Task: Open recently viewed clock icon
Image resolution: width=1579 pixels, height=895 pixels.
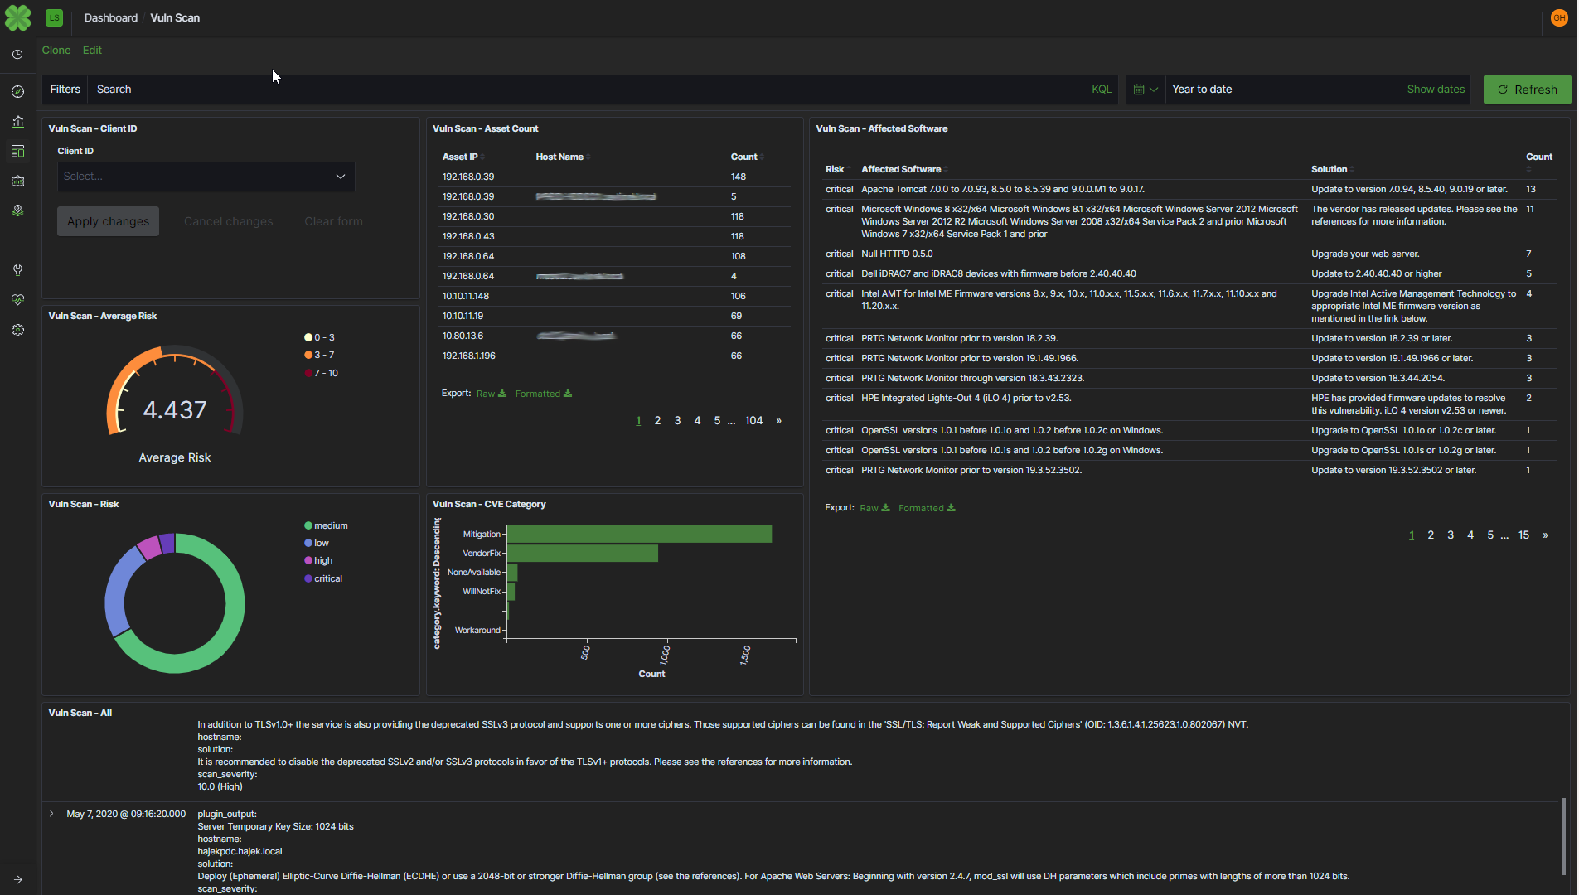Action: (x=17, y=54)
